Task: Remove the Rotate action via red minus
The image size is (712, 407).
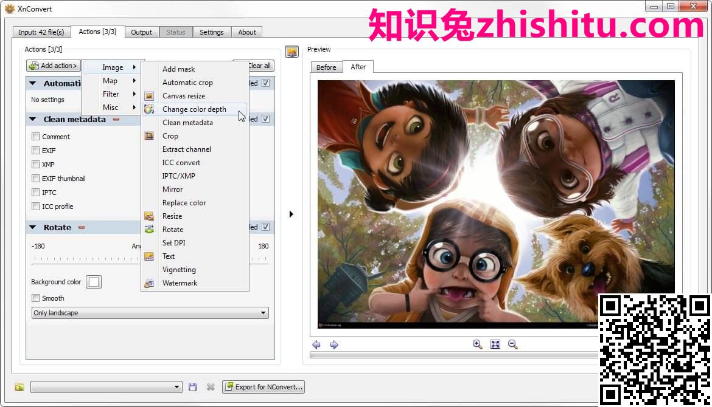Action: pos(82,228)
